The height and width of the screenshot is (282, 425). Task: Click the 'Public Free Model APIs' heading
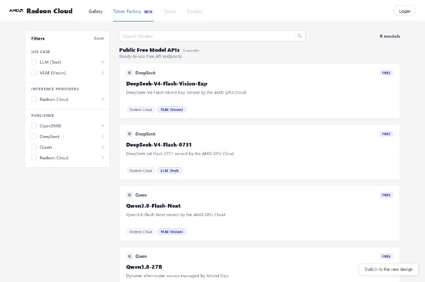(x=149, y=50)
